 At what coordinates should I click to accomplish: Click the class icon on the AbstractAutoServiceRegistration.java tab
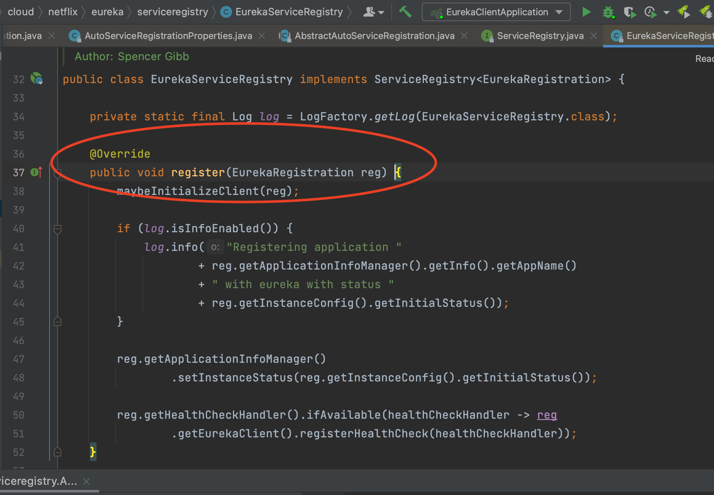tap(285, 36)
